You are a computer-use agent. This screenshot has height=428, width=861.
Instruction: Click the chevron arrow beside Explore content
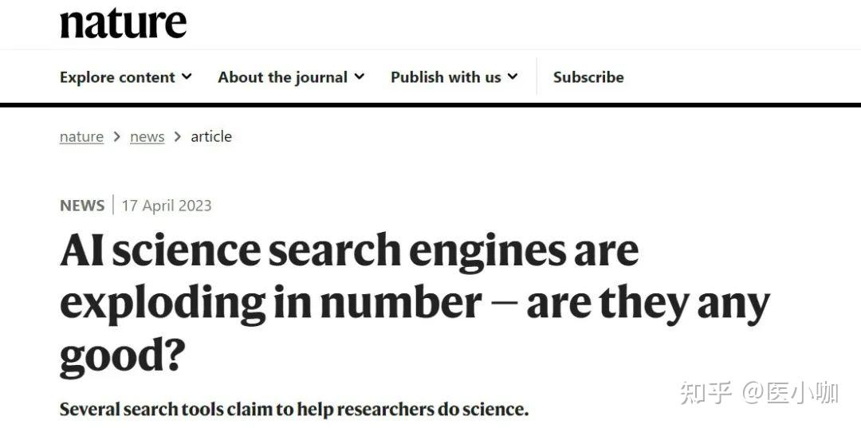click(x=187, y=77)
